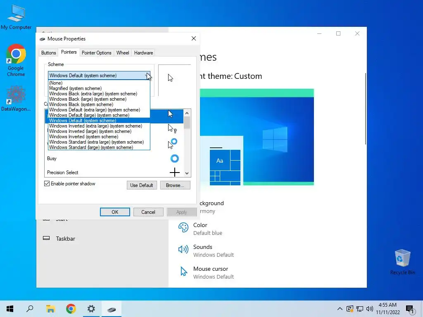This screenshot has height=317, width=423.
Task: Open the taskbar clock and date
Action: click(x=388, y=309)
